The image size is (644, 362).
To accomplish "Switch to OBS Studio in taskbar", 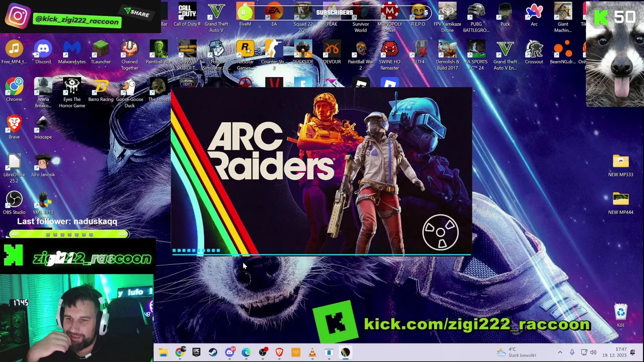I will (x=263, y=352).
